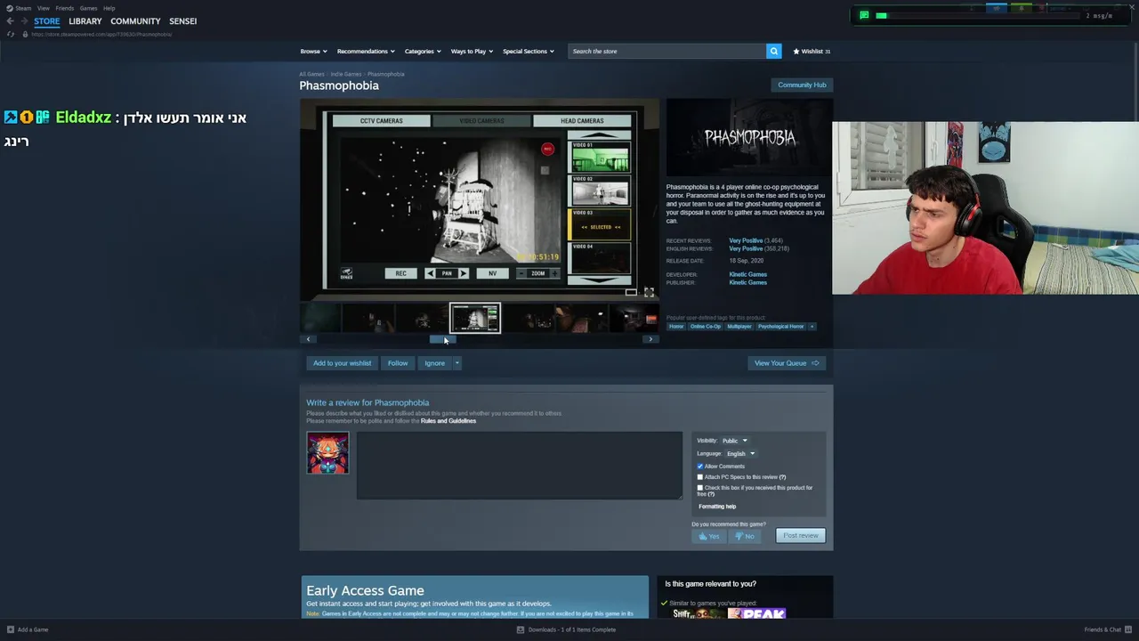Follow the Phasmophobia game
The image size is (1139, 641).
(398, 363)
